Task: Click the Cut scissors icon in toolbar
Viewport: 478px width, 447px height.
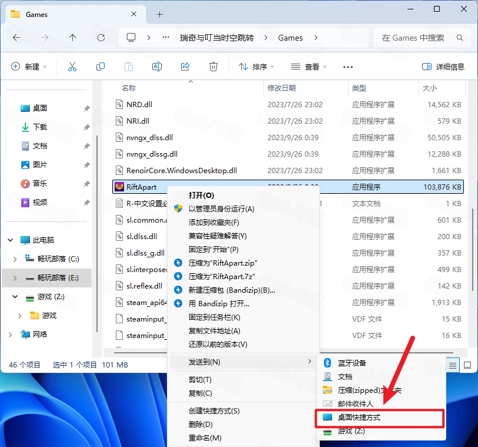Action: click(x=72, y=67)
